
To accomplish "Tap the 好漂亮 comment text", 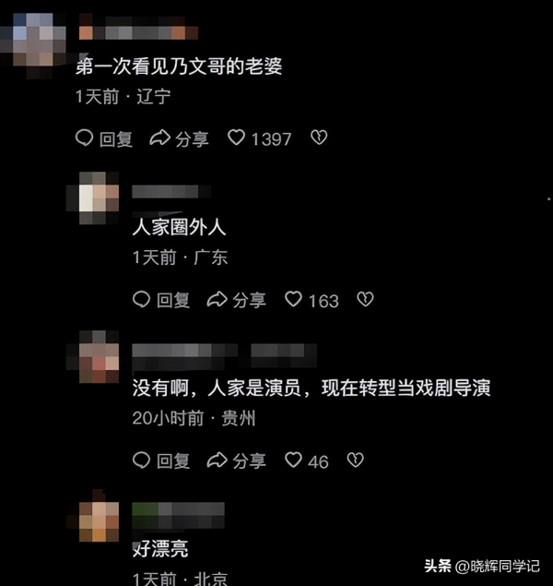I will point(160,549).
